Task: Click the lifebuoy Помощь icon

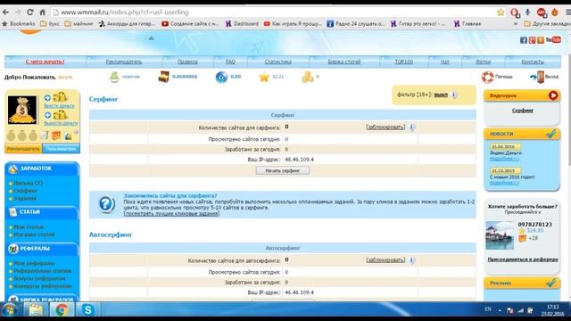Action: [488, 77]
